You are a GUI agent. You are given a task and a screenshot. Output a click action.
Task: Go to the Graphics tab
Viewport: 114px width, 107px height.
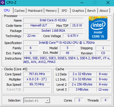(x=78, y=11)
